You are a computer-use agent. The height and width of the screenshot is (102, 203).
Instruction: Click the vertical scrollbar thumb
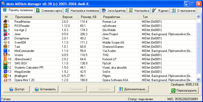198,48
